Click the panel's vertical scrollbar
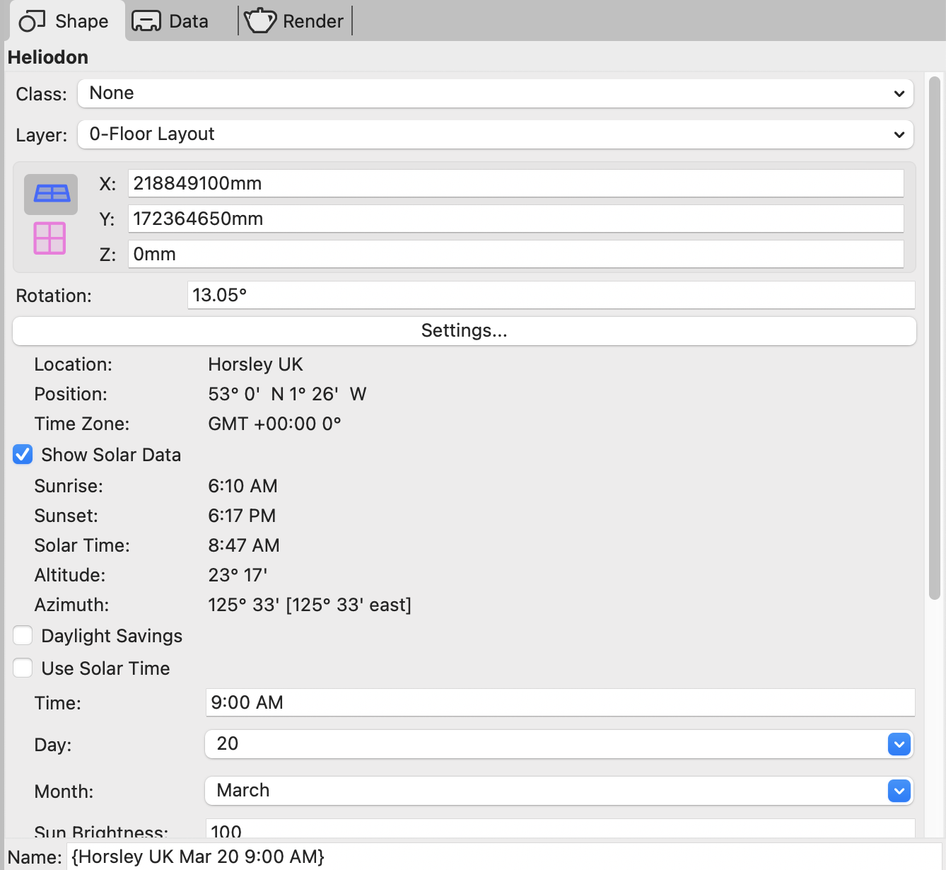946x870 pixels. tap(934, 338)
